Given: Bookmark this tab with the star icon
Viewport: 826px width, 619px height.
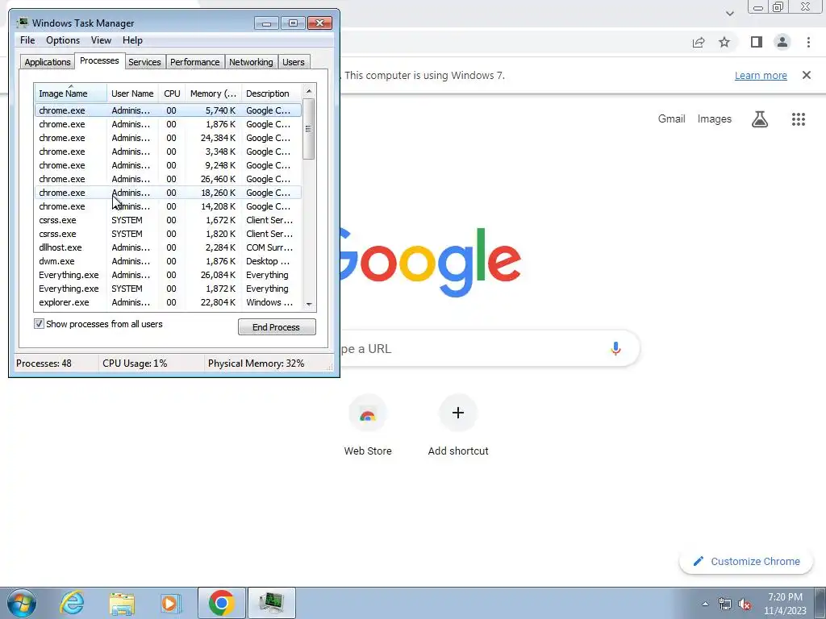Looking at the screenshot, I should tap(724, 42).
